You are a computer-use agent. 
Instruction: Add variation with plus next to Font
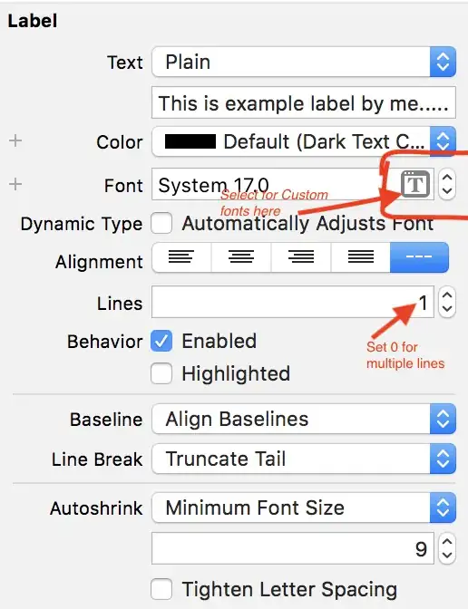click(15, 184)
